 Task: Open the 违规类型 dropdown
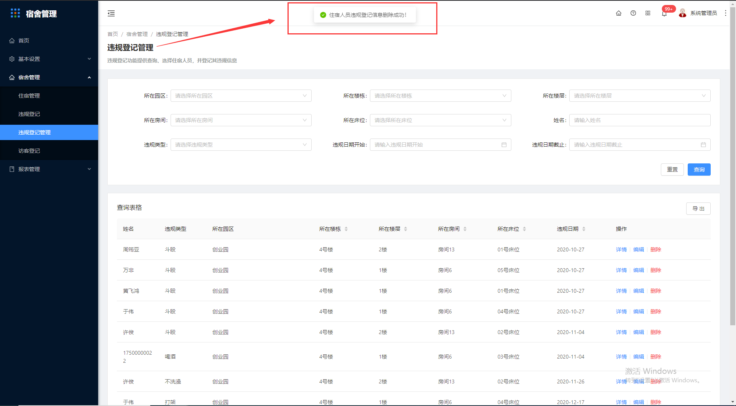241,145
